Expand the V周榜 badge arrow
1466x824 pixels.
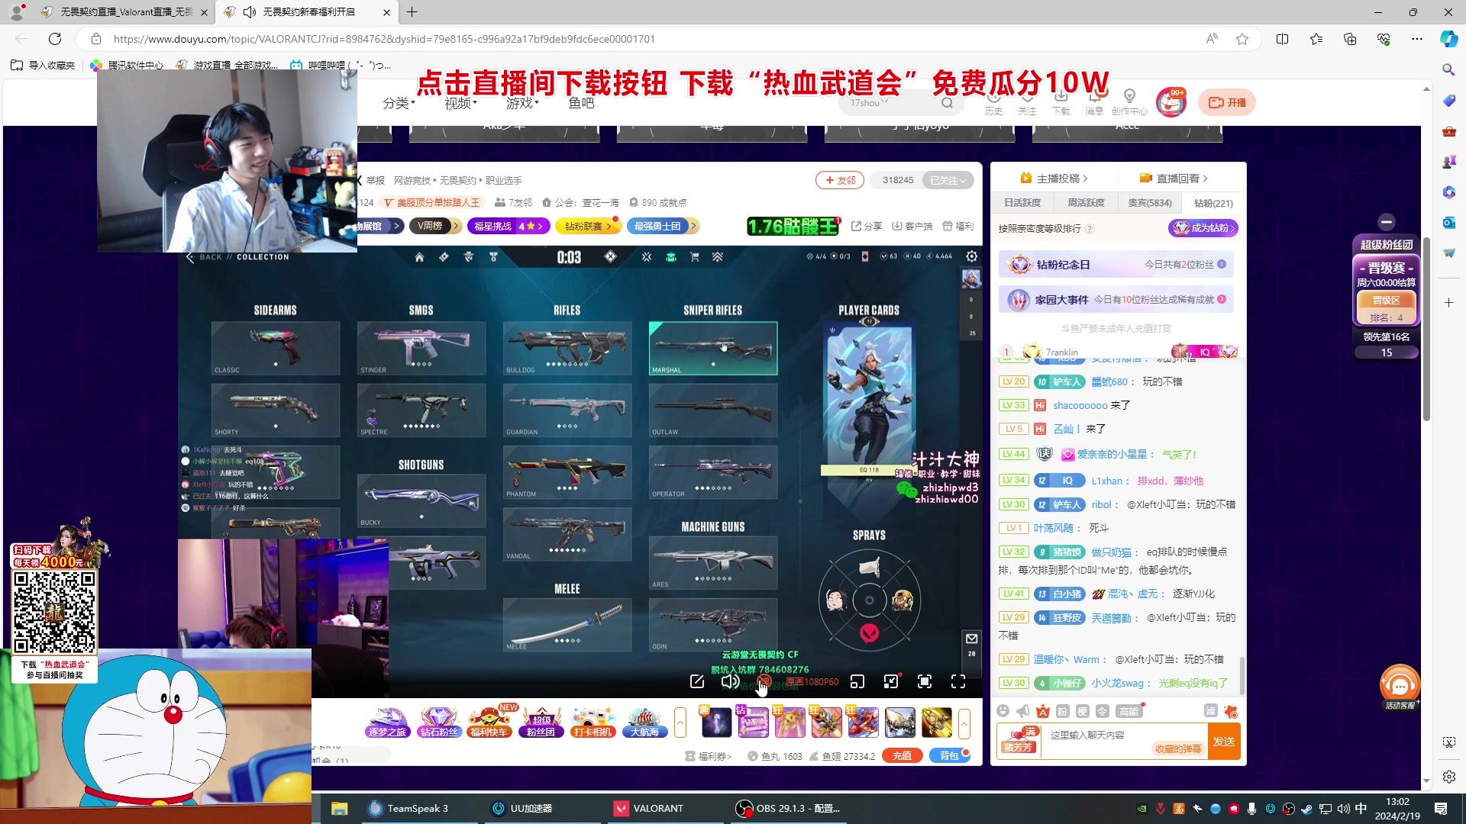(x=456, y=227)
